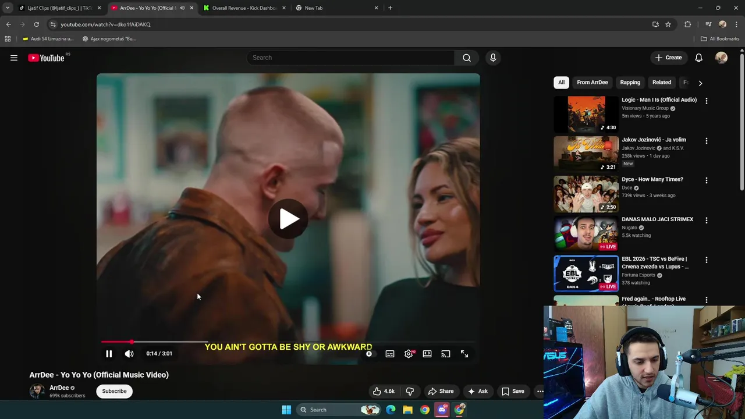745x419 pixels.
Task: Select the From ArrDee filter chip
Action: tap(592, 83)
